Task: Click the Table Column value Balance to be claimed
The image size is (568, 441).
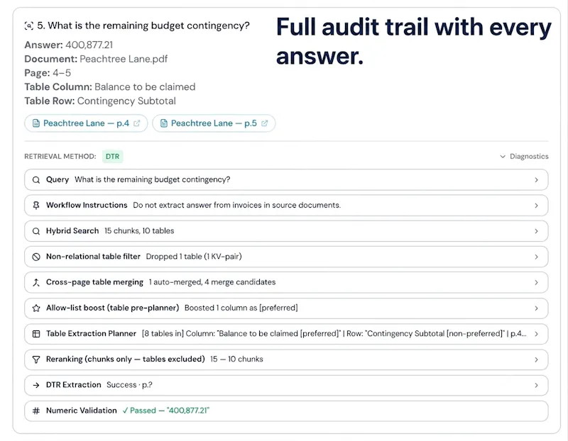Action: point(145,86)
